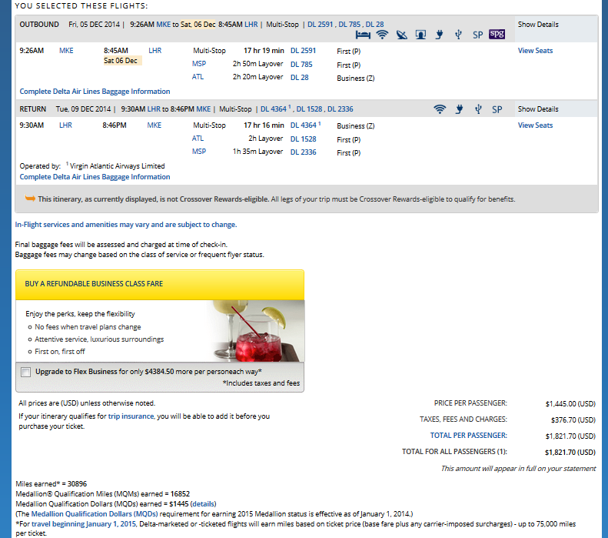Screen dimensions: 608x538
Task: Click the power outlet icon on outbound flight
Action: click(440, 35)
